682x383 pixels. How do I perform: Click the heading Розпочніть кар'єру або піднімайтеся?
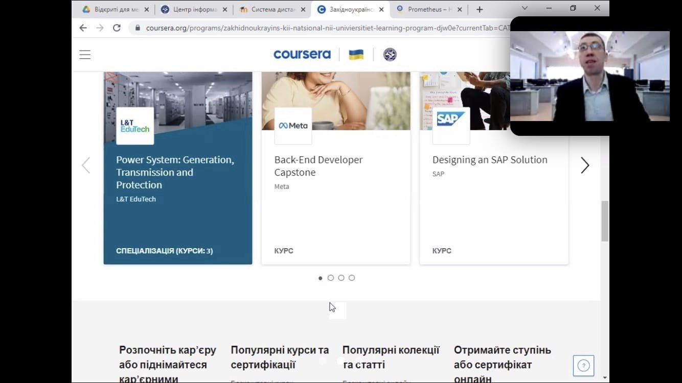[168, 365]
